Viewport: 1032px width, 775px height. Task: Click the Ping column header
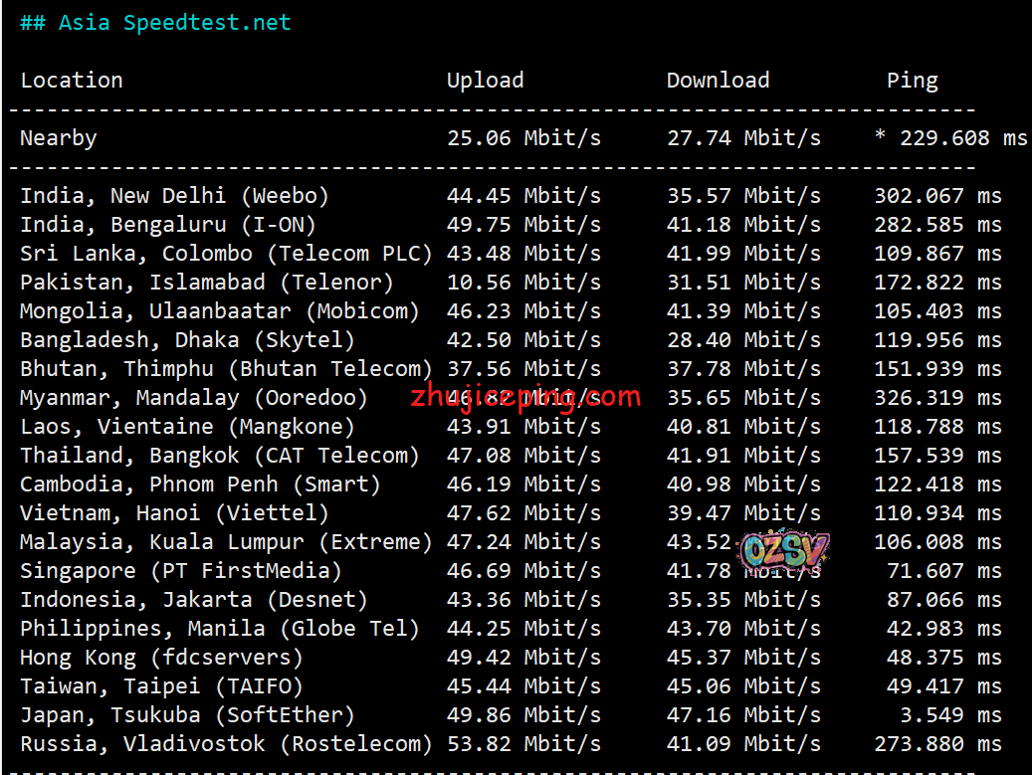912,81
